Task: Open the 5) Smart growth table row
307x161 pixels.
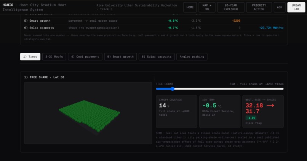Action: pyautogui.click(x=154, y=21)
